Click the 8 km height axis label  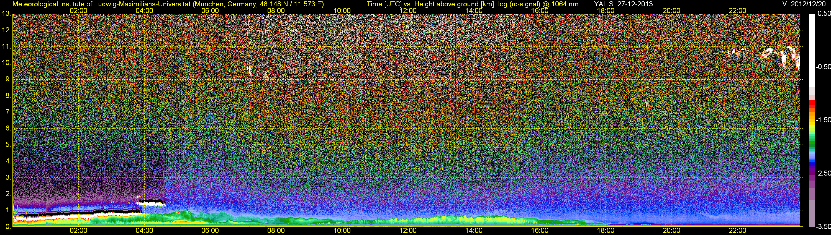click(x=8, y=96)
